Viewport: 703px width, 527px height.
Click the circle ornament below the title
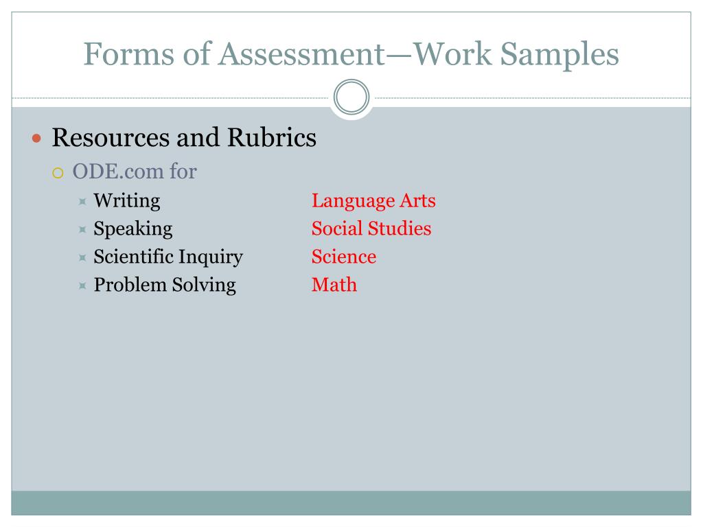(351, 97)
